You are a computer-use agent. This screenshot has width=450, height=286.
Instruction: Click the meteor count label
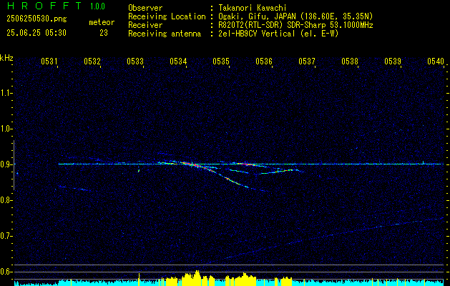tap(102, 22)
